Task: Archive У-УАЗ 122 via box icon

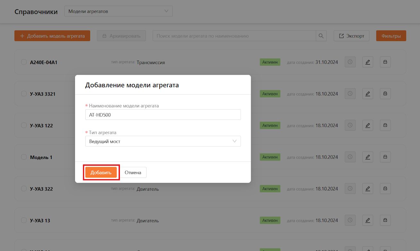Action: [385, 125]
